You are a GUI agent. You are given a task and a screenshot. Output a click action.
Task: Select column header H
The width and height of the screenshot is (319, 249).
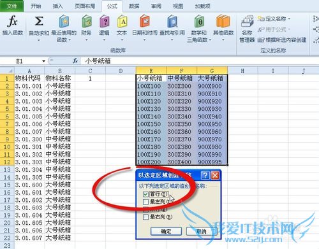[x=242, y=71]
